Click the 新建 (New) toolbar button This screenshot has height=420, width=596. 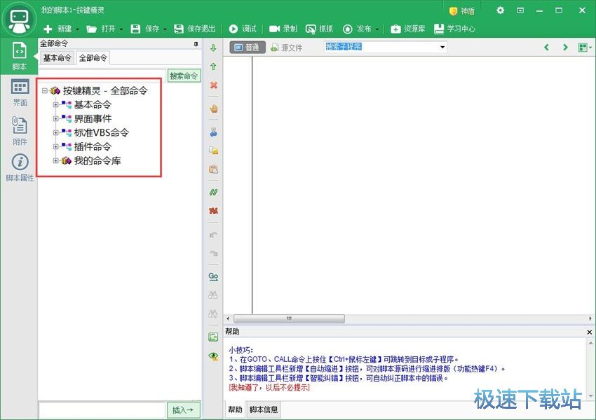57,29
